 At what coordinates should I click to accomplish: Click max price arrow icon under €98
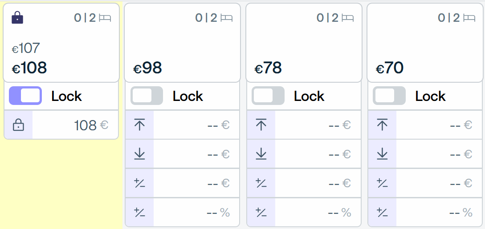tap(140, 125)
